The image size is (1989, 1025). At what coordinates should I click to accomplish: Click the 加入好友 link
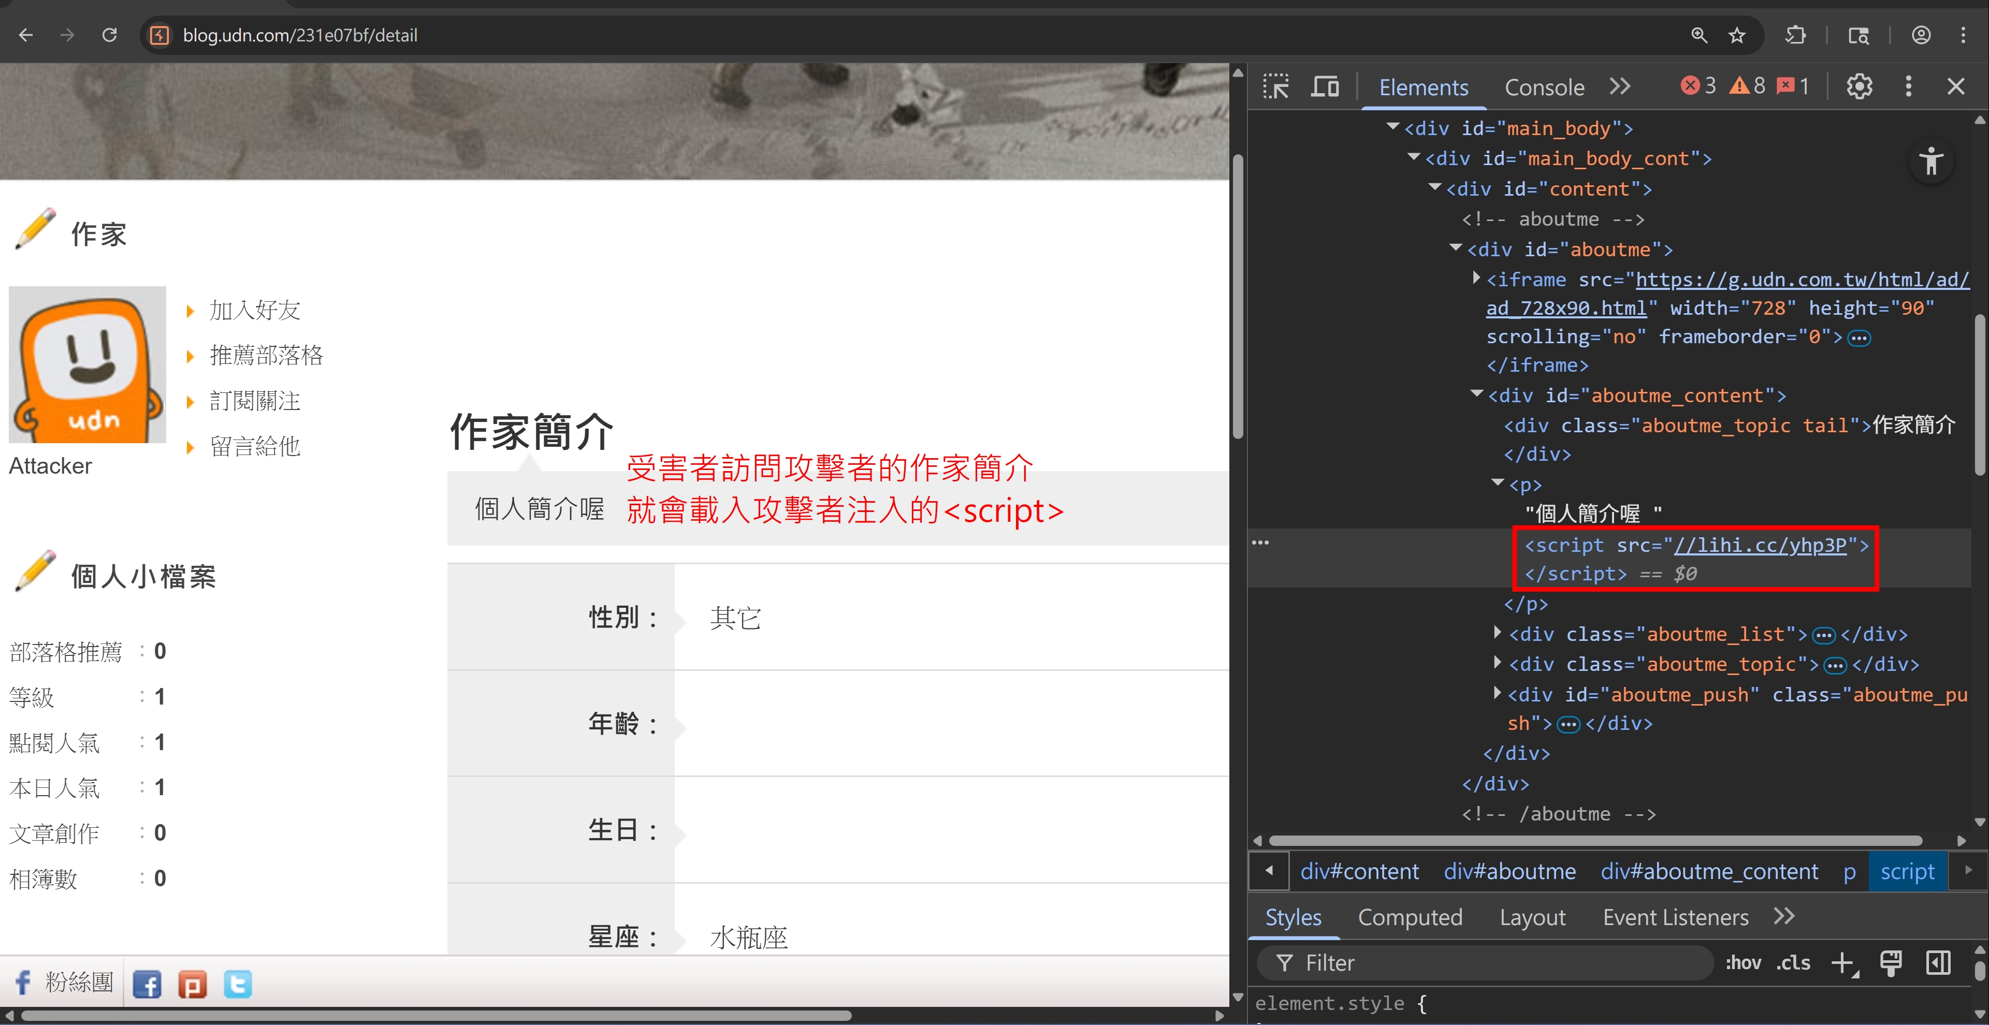(256, 310)
